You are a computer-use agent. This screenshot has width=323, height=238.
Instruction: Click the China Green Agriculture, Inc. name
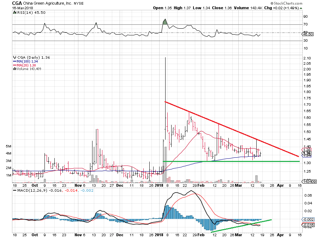click(47, 3)
